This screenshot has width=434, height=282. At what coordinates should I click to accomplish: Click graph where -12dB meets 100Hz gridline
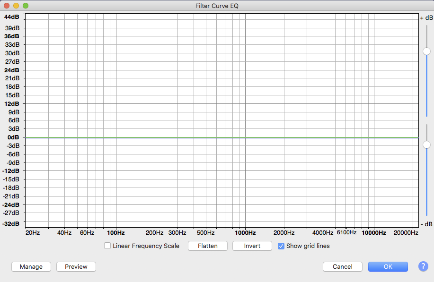click(116, 171)
